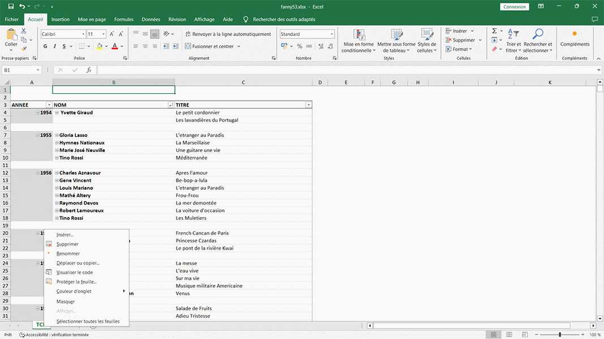Click the Trier et filtrer icon
The image size is (604, 339).
[x=513, y=35]
